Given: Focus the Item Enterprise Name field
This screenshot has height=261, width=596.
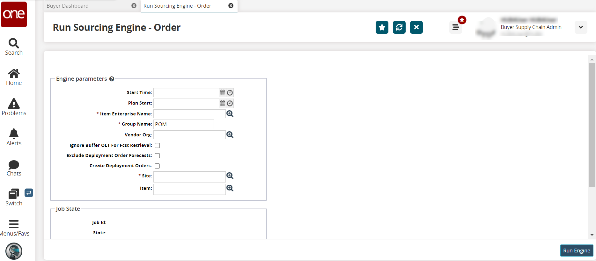Looking at the screenshot, I should click(189, 113).
